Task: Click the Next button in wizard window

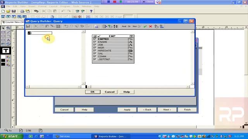Action: point(167,110)
